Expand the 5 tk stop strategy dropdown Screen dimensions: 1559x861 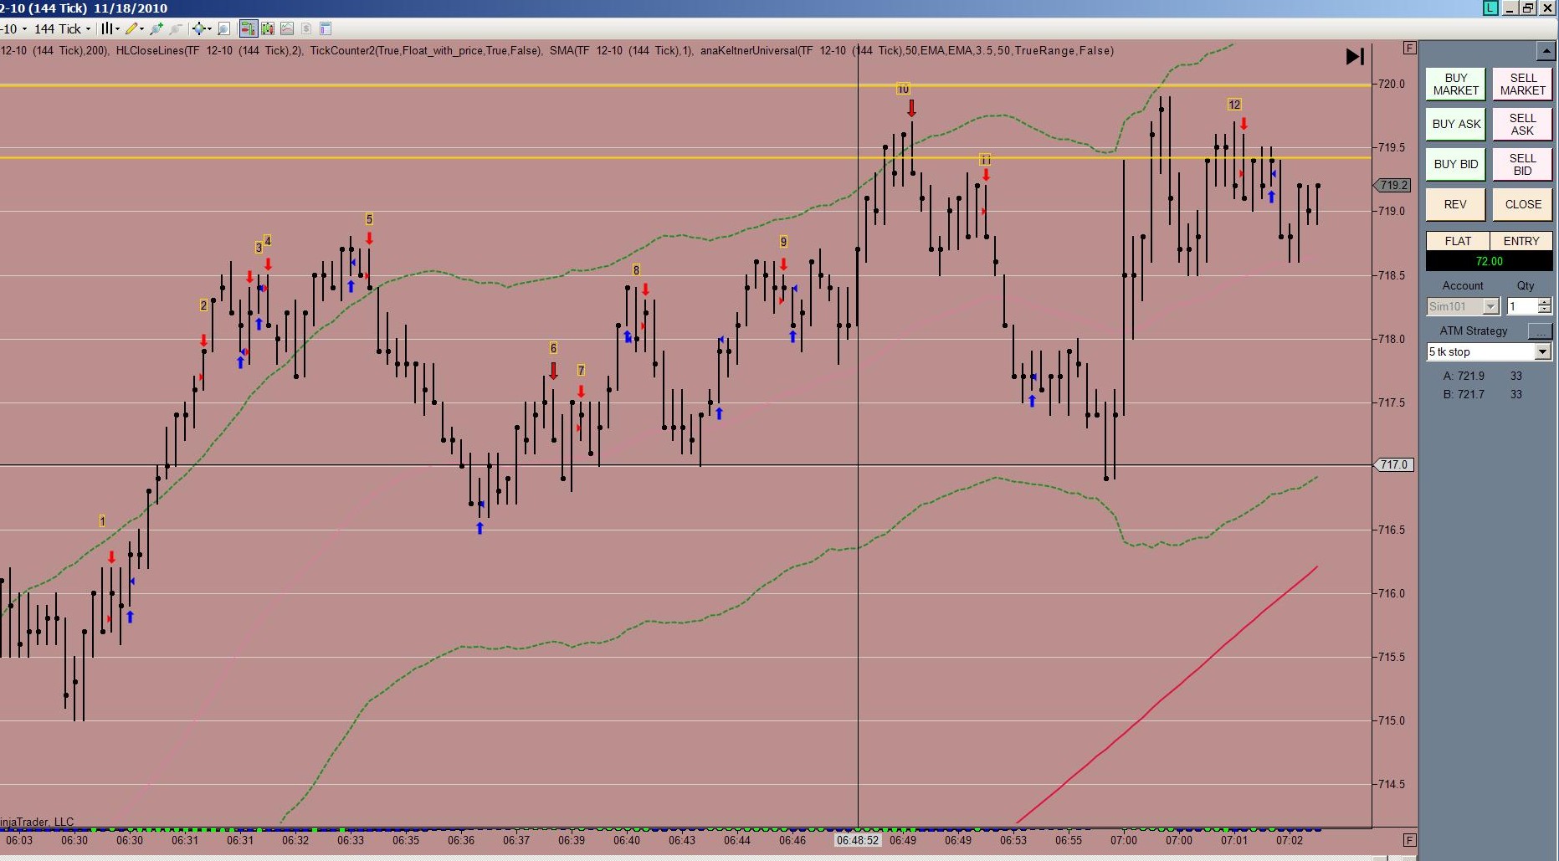click(1543, 352)
